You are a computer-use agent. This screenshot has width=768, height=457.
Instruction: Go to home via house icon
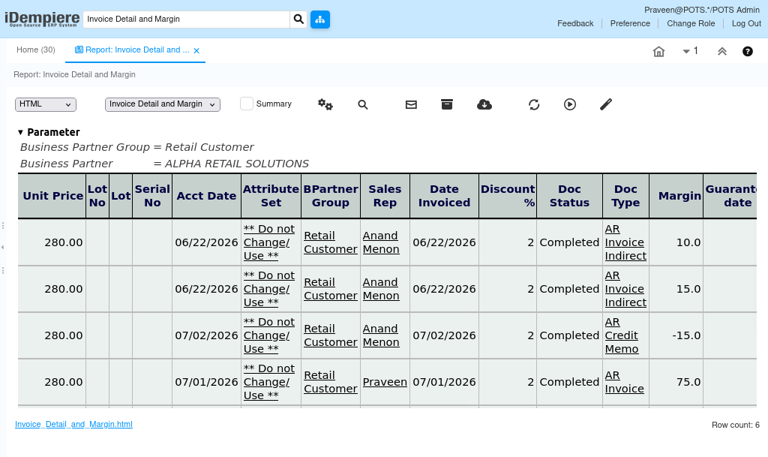(658, 52)
